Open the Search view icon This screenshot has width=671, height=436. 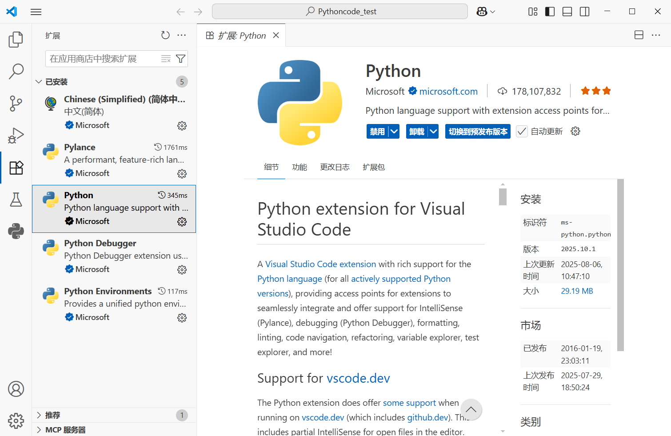tap(16, 71)
